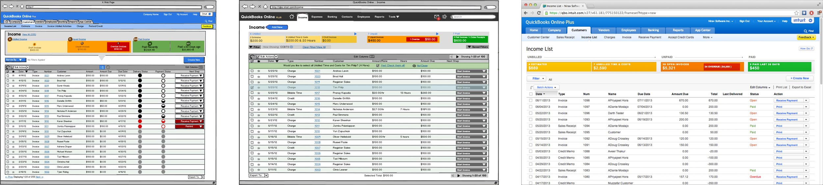The height and width of the screenshot is (185, 823).
Task: Click the back arrow in the left window browser bar
Action: point(5,6)
